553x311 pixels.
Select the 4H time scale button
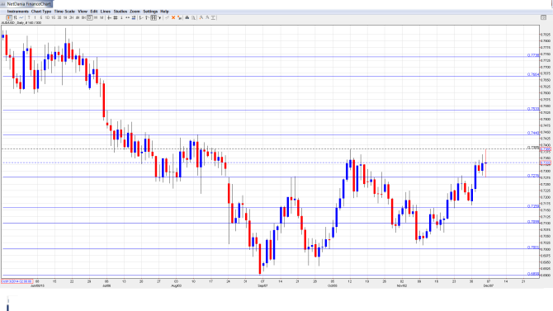pyautogui.click(x=78, y=17)
